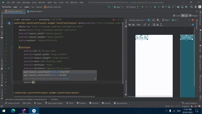Click the Next Tip link in completion popup
Viewport: 202px width, 114px height.
click(x=65, y=79)
